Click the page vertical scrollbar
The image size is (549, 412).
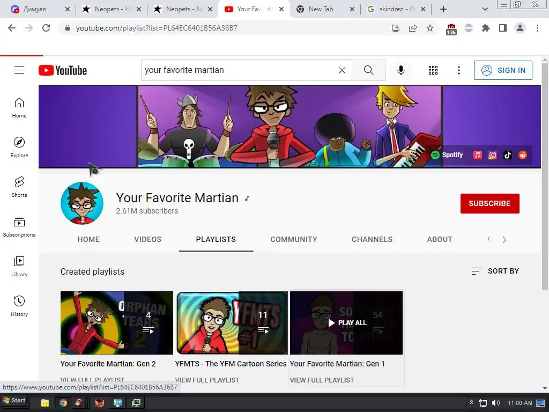pyautogui.click(x=545, y=175)
